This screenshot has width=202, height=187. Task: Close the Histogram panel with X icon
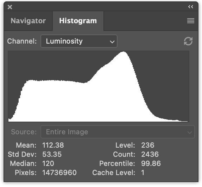click(x=10, y=7)
